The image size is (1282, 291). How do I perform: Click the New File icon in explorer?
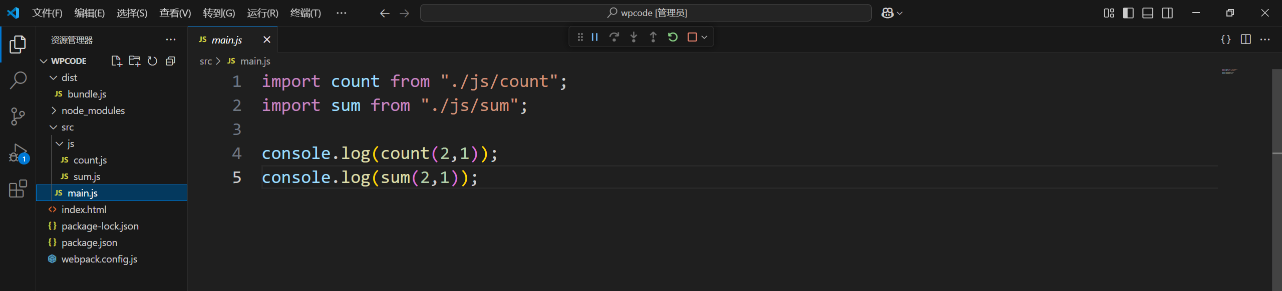[x=116, y=61]
